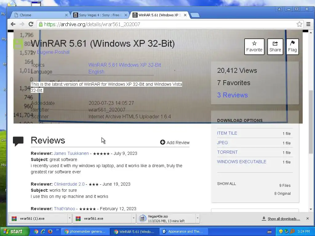Screen dimensions: 315x236
Task: Click the wrar561_202007 identifier value
Action: click(107, 110)
